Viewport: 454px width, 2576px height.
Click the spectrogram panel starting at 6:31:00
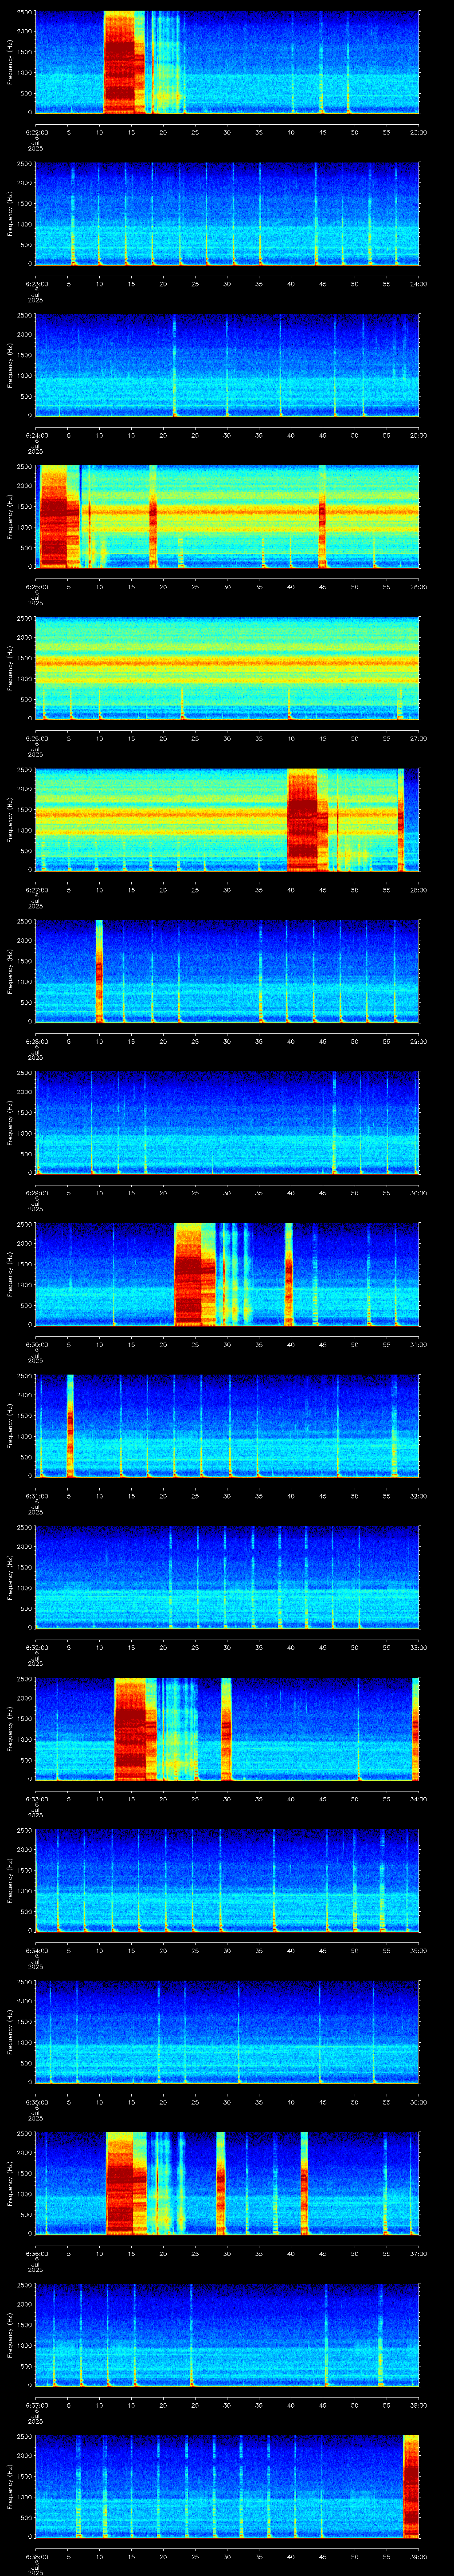pyautogui.click(x=227, y=1425)
